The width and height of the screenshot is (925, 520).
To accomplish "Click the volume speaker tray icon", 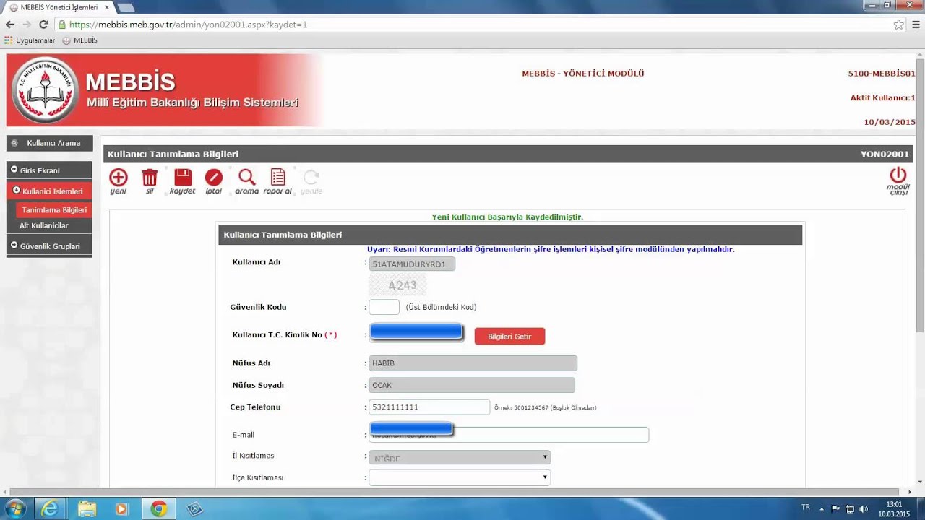I will click(864, 508).
